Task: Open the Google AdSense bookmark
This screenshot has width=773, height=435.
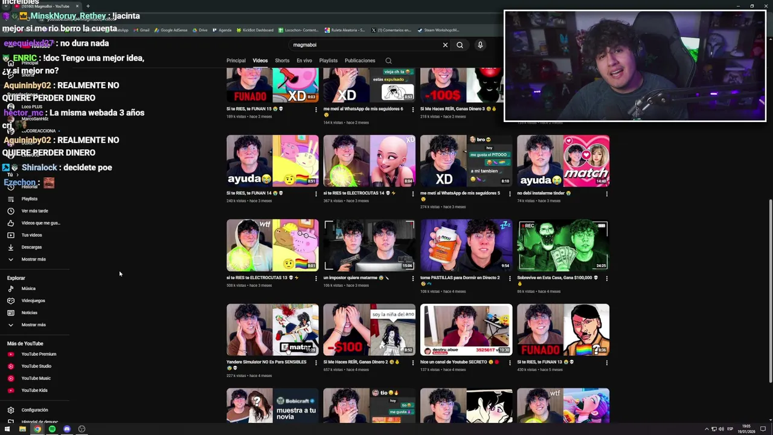Action: 171,30
